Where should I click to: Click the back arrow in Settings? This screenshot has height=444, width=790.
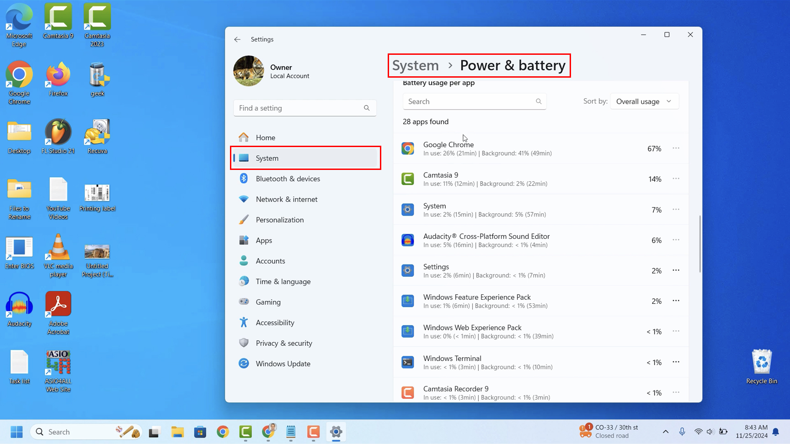[237, 39]
